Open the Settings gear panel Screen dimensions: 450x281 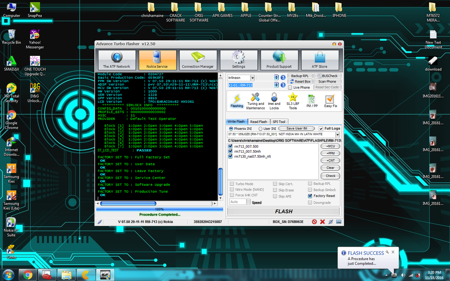238,60
